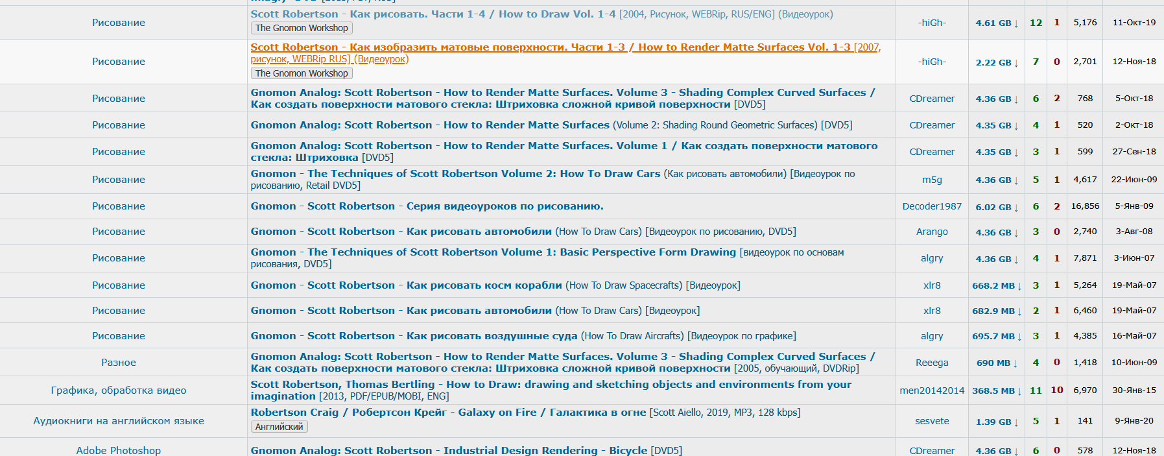The width and height of the screenshot is (1164, 456).
Task: Open author m5g profile
Action: tap(932, 180)
